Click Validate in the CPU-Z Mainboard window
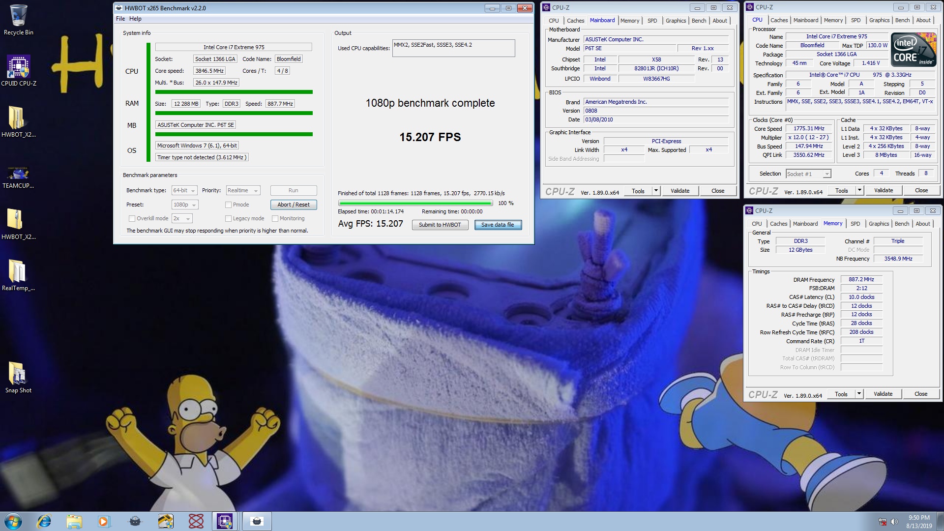The width and height of the screenshot is (944, 531). (x=680, y=191)
